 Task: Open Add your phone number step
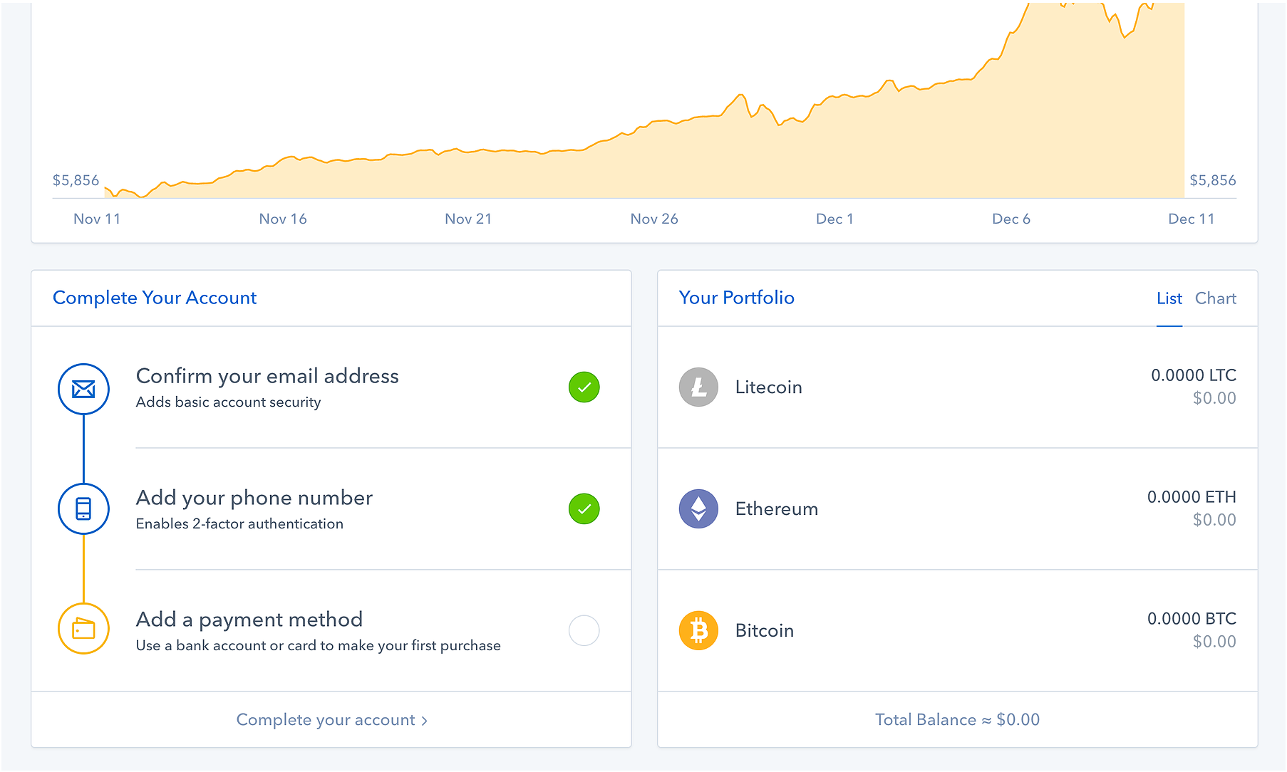(x=254, y=498)
